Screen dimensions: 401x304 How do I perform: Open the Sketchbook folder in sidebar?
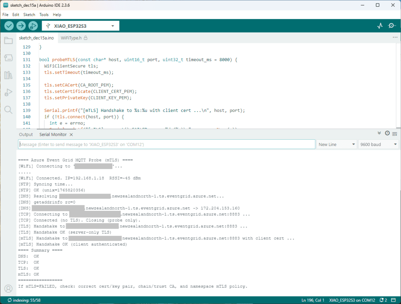click(8, 40)
